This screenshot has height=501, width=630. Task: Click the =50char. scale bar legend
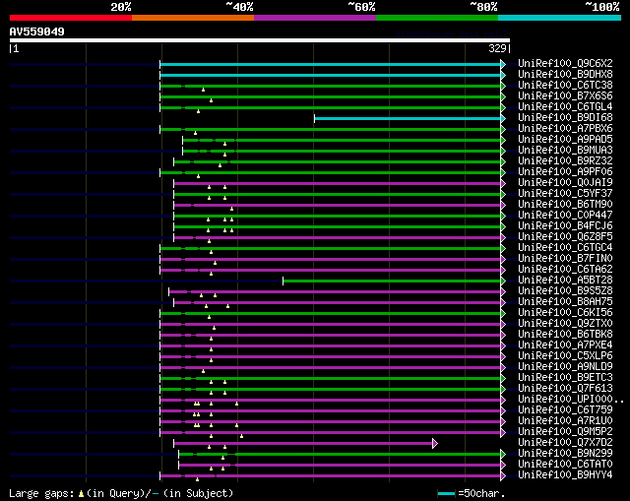[472, 493]
